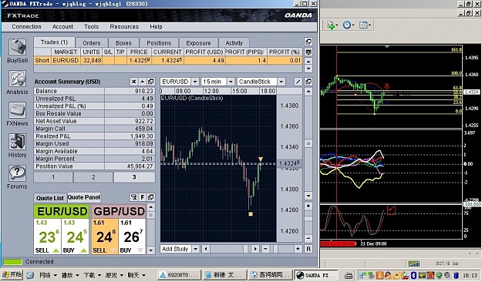This screenshot has height=282, width=482.
Task: Open the Resources menu
Action: pos(124,27)
